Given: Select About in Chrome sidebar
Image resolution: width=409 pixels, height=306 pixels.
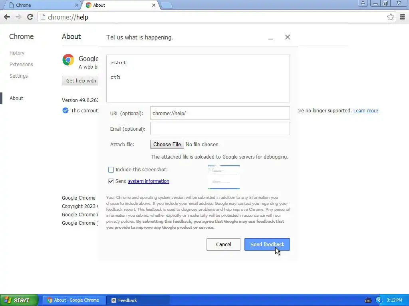Looking at the screenshot, I should 16,98.
